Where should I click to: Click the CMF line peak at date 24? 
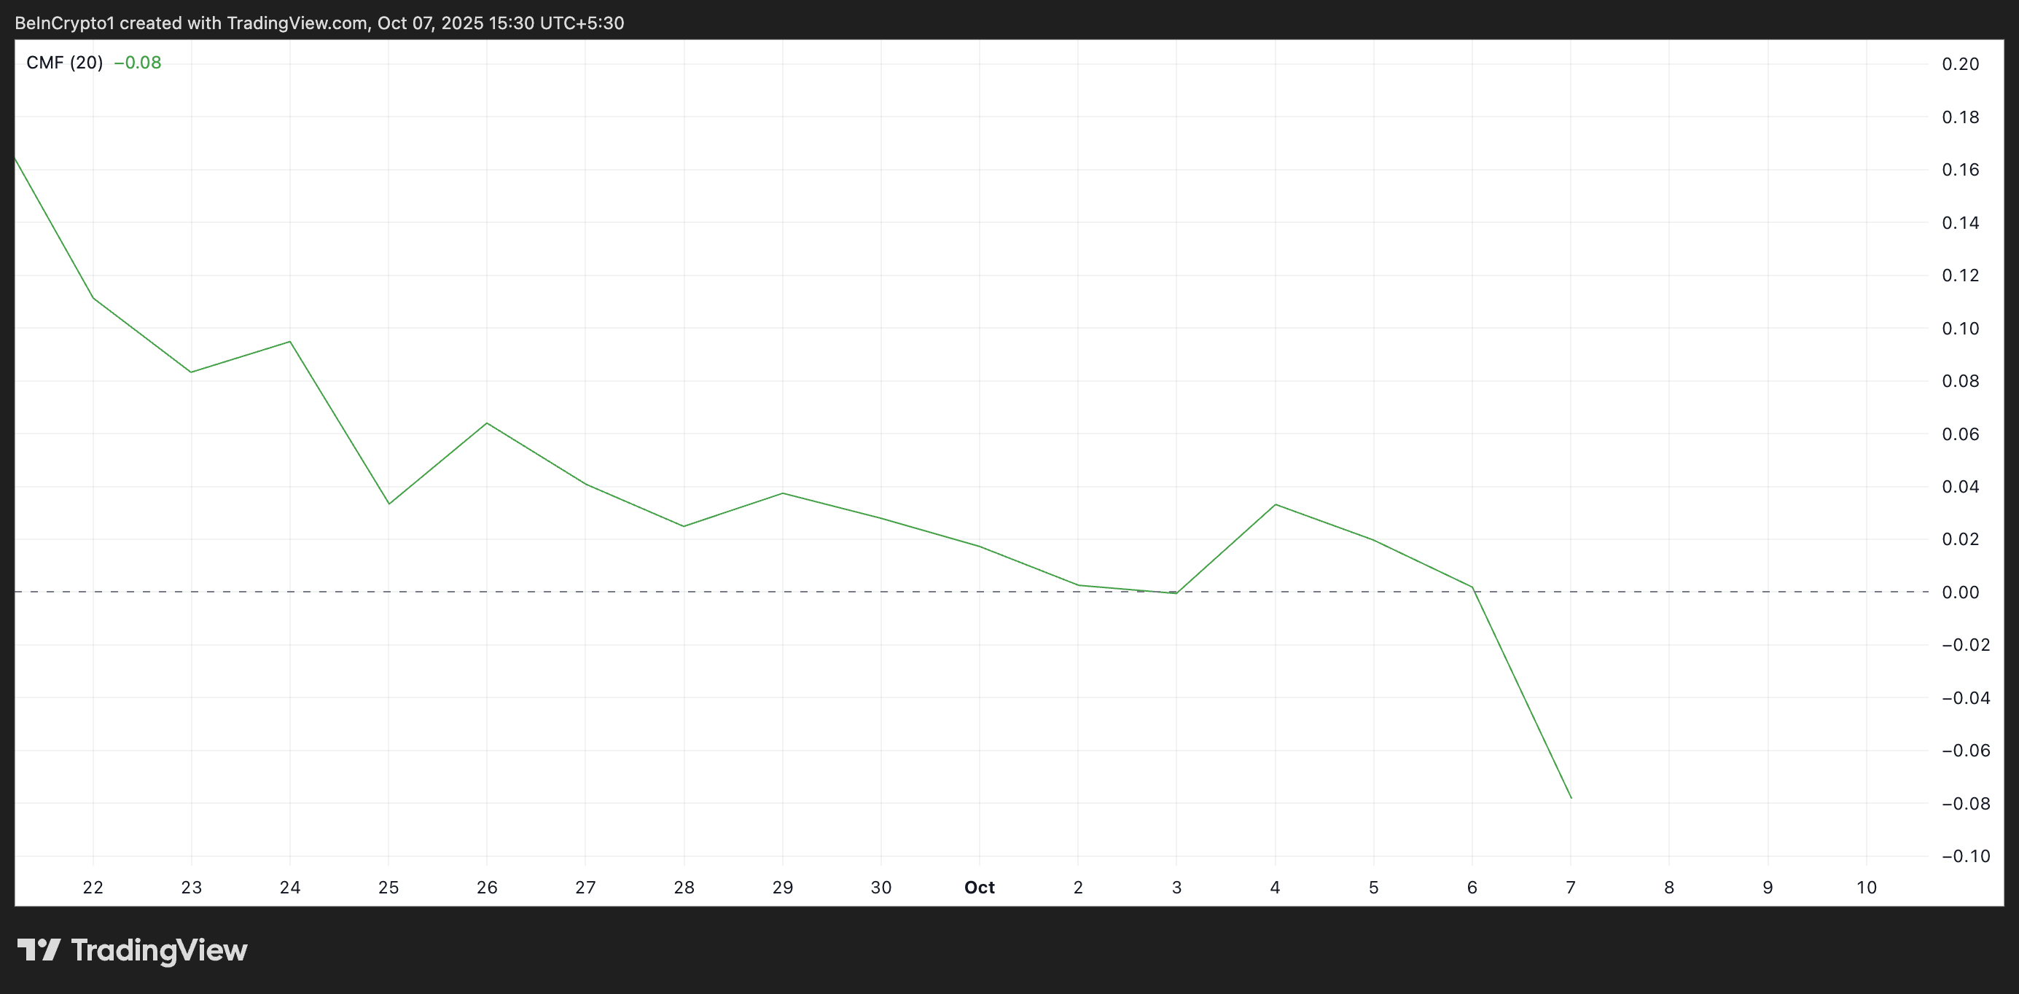point(290,342)
